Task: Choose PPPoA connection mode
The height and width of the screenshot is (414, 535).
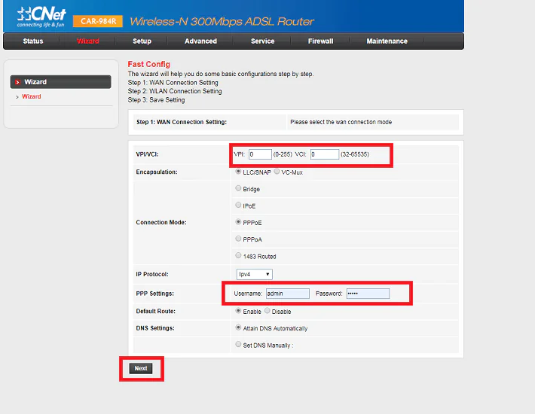Action: pyautogui.click(x=238, y=239)
